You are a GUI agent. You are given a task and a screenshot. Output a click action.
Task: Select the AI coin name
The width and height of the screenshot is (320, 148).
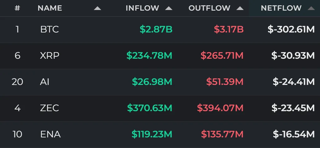(45, 82)
